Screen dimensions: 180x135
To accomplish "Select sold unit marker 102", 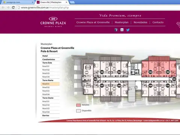I will 168,72.
